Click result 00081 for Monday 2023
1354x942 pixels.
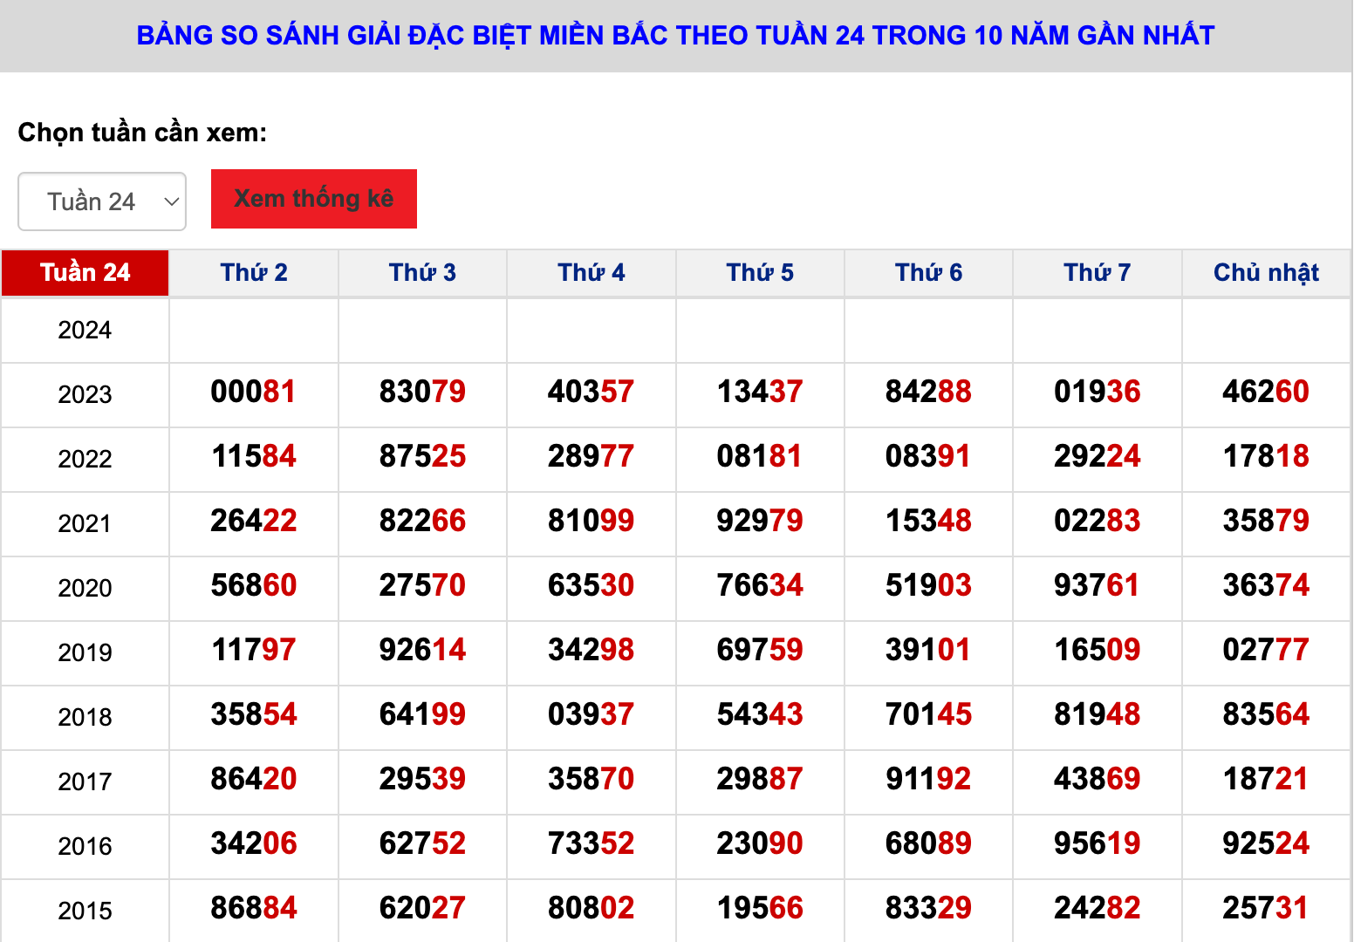point(253,392)
